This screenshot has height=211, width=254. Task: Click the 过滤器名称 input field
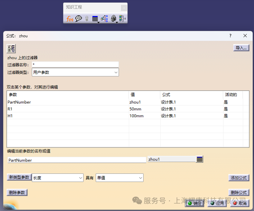75,64
